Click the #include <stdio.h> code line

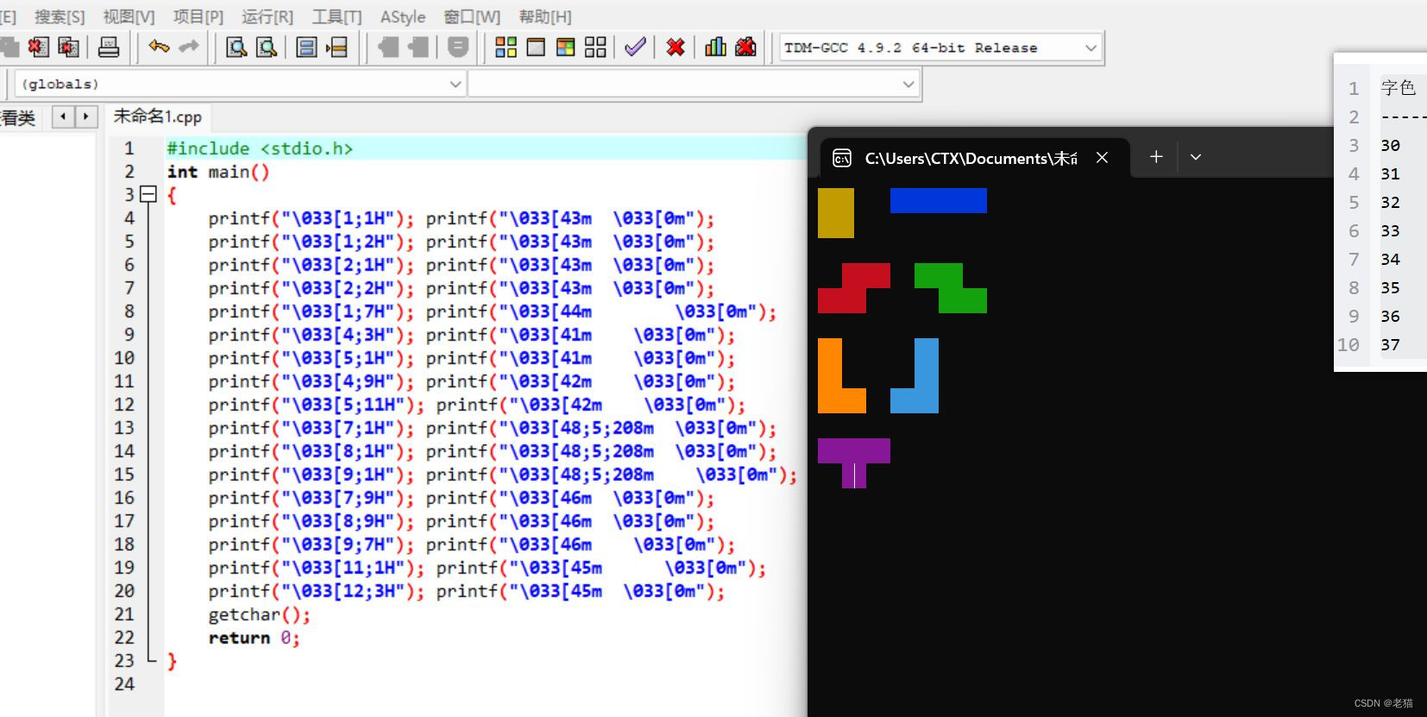pyautogui.click(x=260, y=148)
